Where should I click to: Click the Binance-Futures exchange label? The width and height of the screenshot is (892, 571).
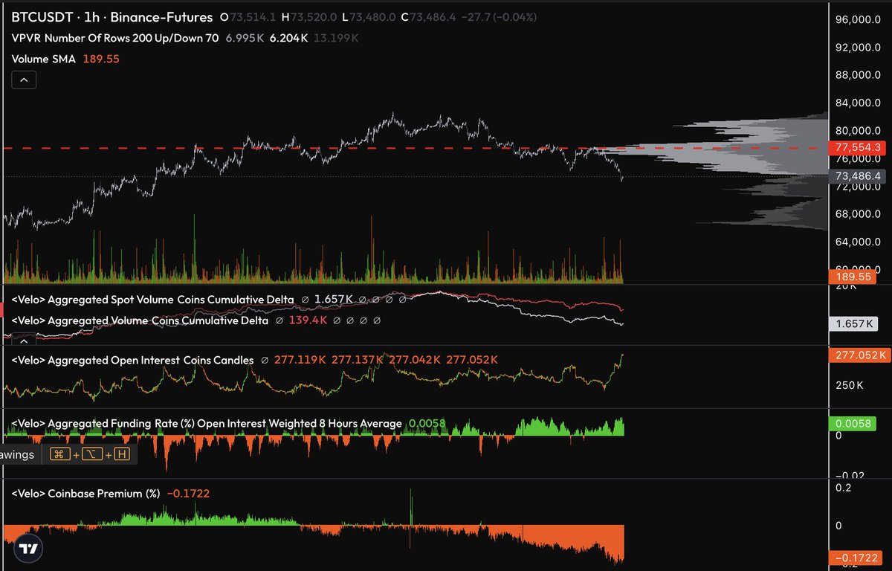tap(160, 16)
